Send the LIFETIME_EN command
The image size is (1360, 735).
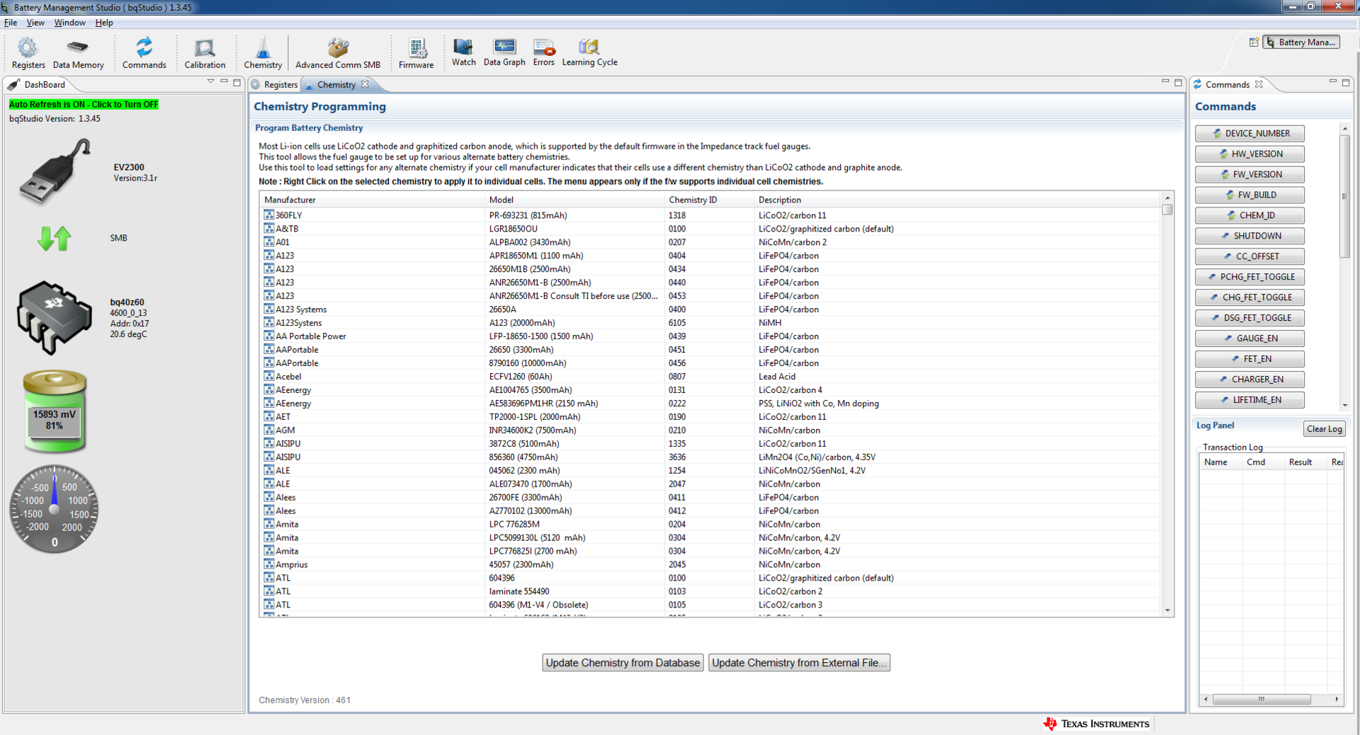click(1249, 400)
